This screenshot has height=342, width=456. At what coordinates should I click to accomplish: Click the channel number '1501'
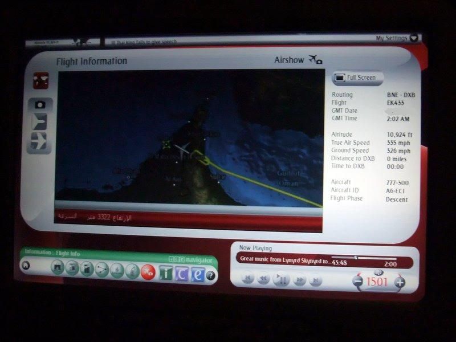tap(377, 282)
